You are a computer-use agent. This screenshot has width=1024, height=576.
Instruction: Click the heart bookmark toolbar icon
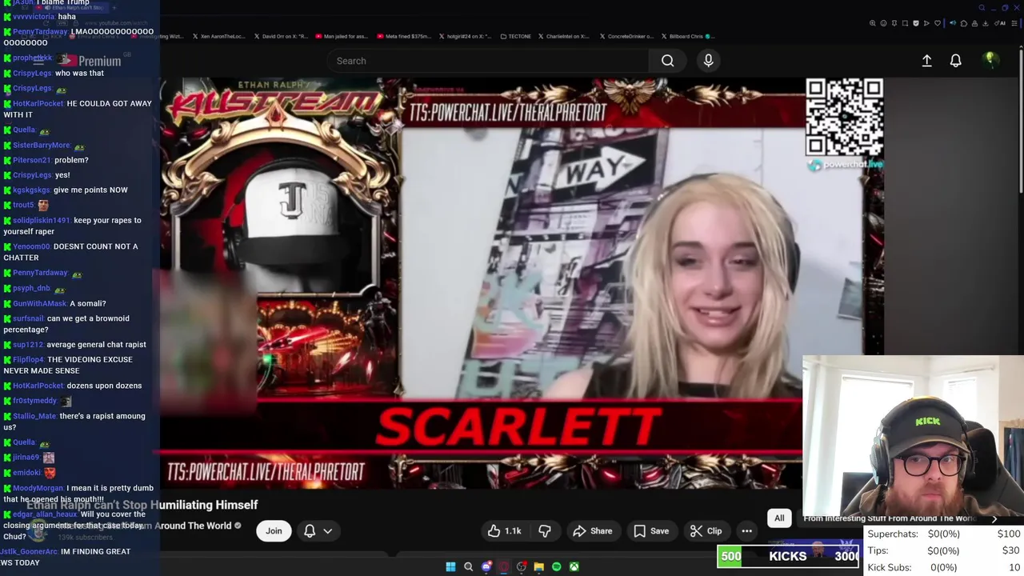coord(938,23)
